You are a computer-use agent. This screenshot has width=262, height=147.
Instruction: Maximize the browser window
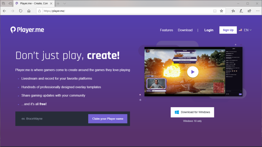pos(248,4)
